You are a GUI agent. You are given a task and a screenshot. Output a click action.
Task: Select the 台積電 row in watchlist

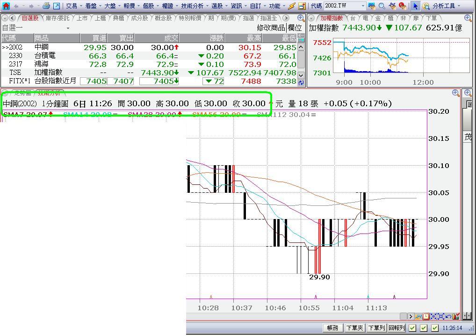pyautogui.click(x=149, y=56)
